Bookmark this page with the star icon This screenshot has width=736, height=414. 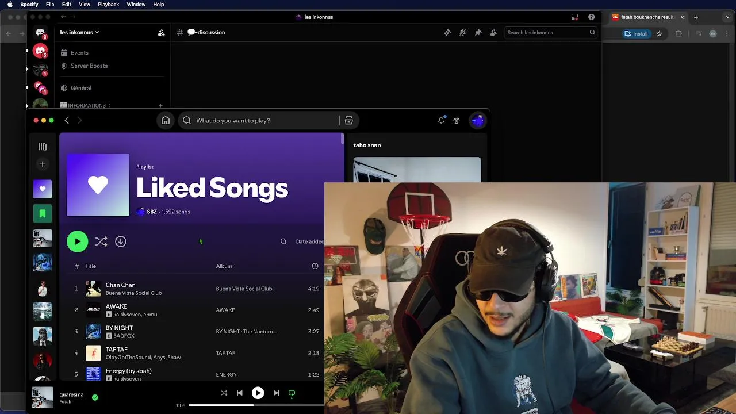[660, 33]
